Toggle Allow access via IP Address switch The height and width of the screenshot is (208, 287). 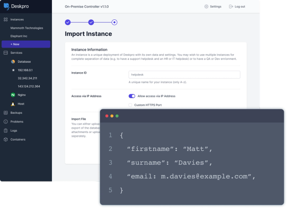[x=132, y=96]
